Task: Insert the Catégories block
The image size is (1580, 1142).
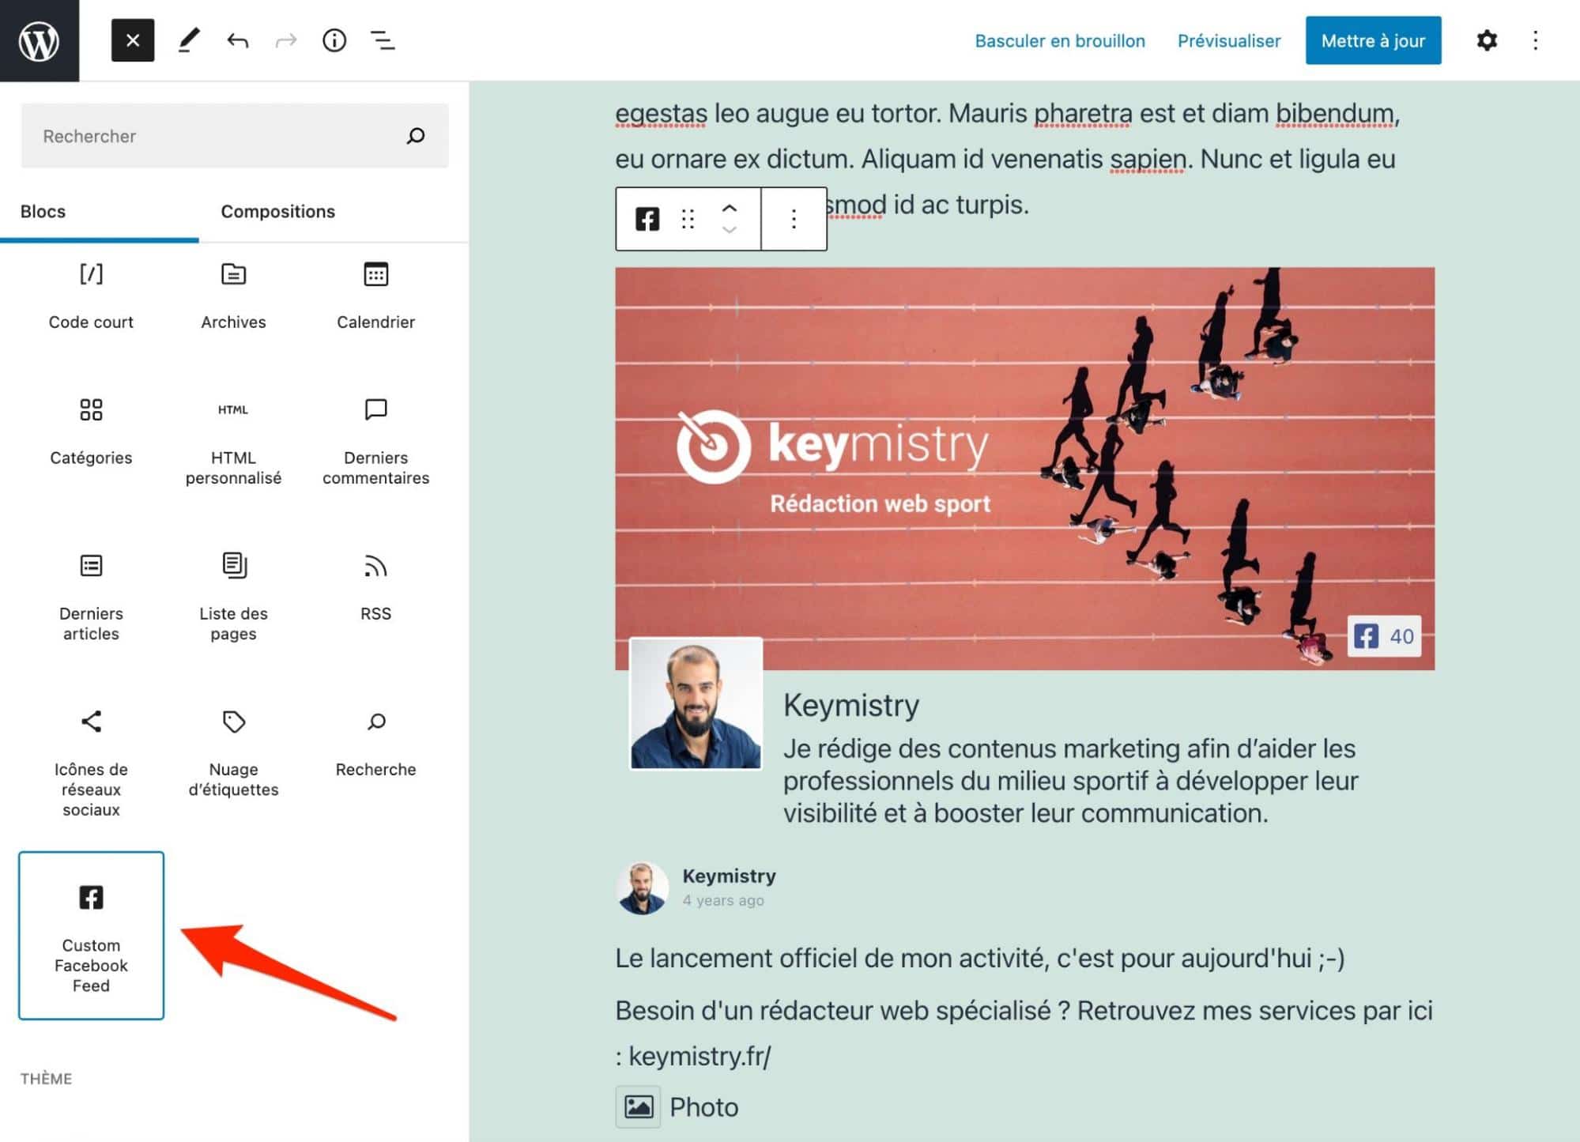Action: click(x=91, y=434)
